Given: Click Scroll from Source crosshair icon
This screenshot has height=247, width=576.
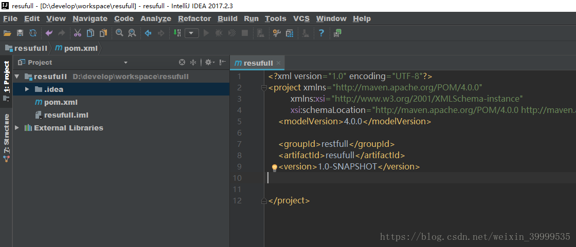Looking at the screenshot, I should 182,63.
